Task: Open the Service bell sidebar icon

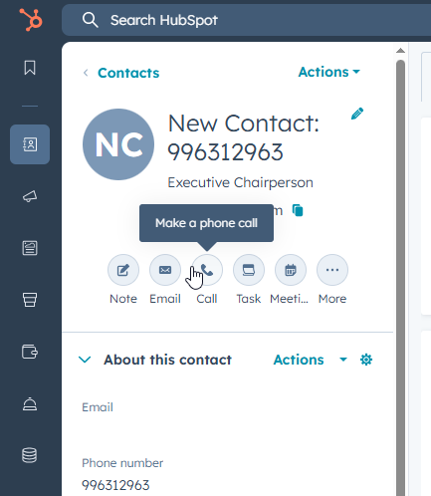Action: pyautogui.click(x=30, y=403)
